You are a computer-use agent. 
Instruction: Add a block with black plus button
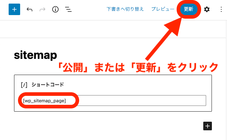(208, 126)
